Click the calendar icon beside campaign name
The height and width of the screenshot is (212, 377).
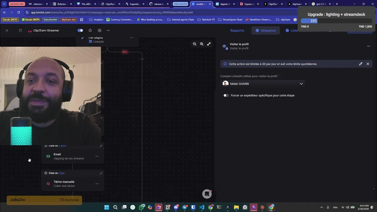20,30
